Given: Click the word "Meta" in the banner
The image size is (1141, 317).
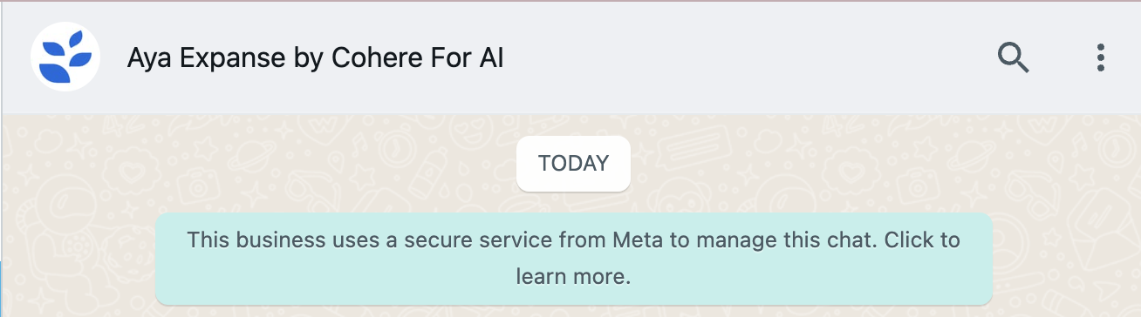Looking at the screenshot, I should point(639,239).
